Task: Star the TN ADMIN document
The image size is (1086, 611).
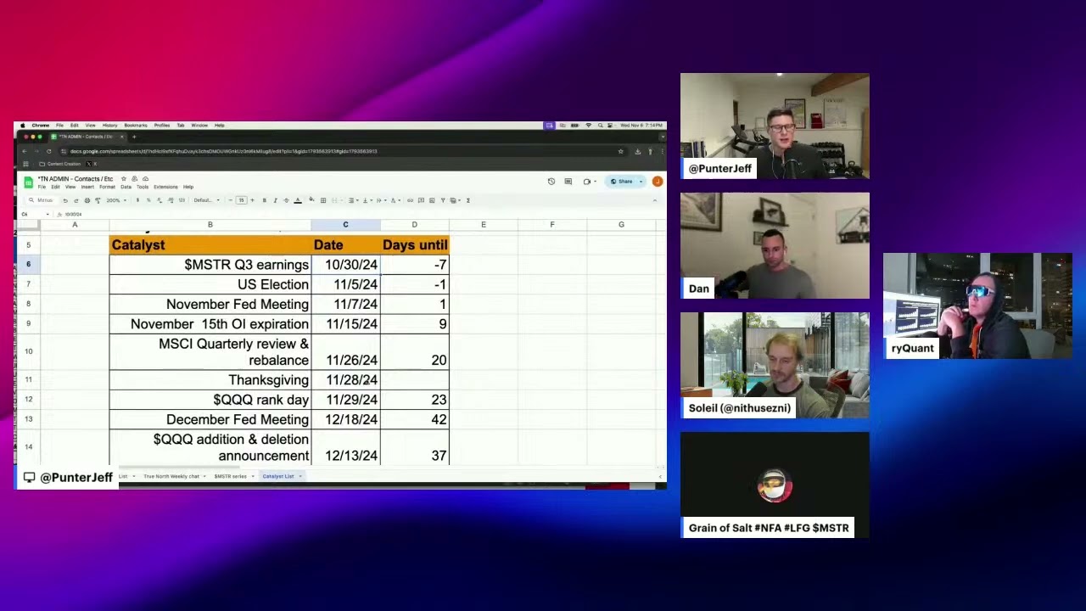Action: 123,179
